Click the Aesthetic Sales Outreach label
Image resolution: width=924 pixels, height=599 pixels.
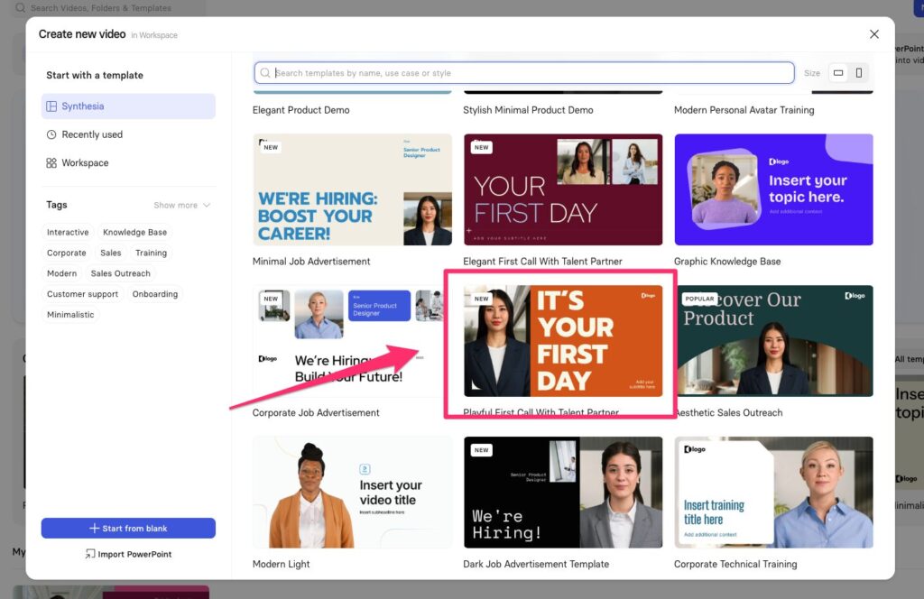tap(730, 413)
